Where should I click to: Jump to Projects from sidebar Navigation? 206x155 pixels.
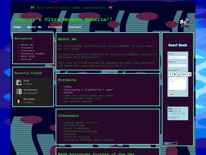click(x=27, y=48)
